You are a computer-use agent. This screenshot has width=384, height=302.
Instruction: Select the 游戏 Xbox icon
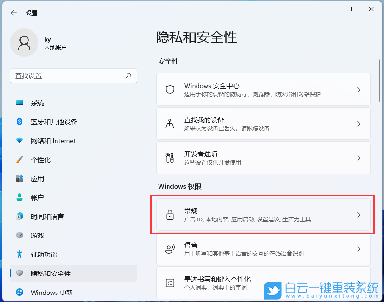tap(19, 236)
